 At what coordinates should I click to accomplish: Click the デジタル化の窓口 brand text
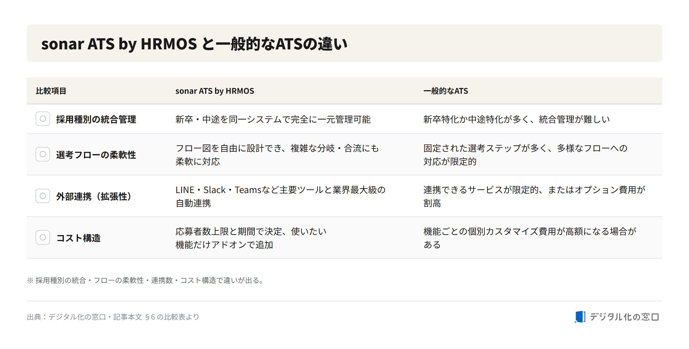pos(624,317)
